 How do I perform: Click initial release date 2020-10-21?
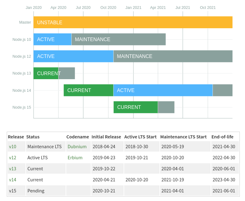[104, 191]
